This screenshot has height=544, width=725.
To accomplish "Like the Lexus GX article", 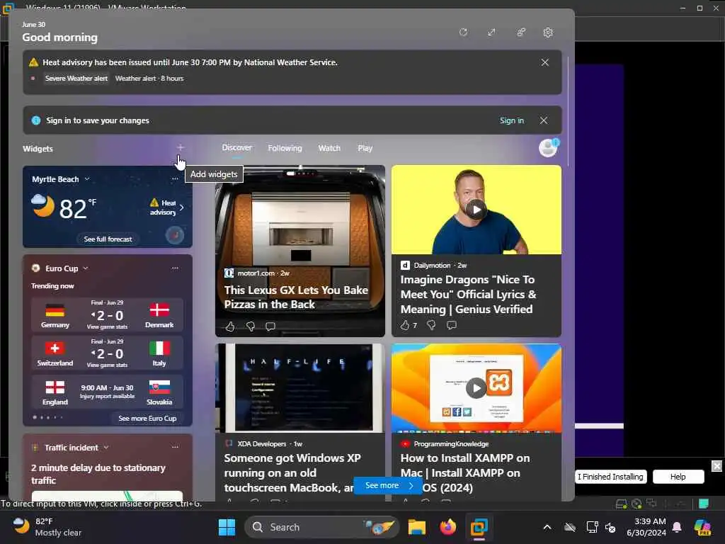I will pyautogui.click(x=230, y=327).
